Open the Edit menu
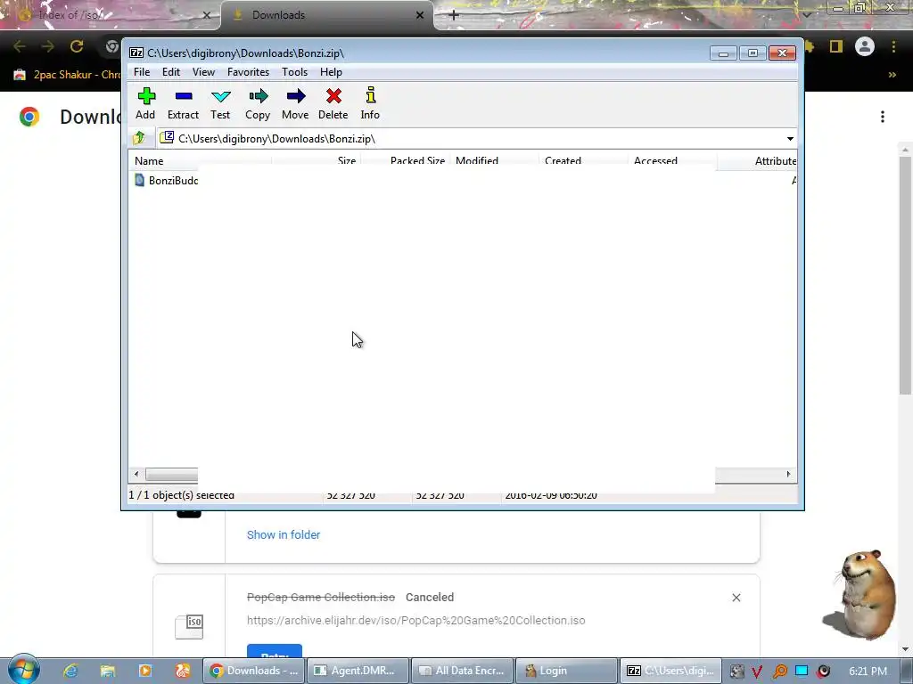Screen dimensions: 913x684 coord(170,72)
